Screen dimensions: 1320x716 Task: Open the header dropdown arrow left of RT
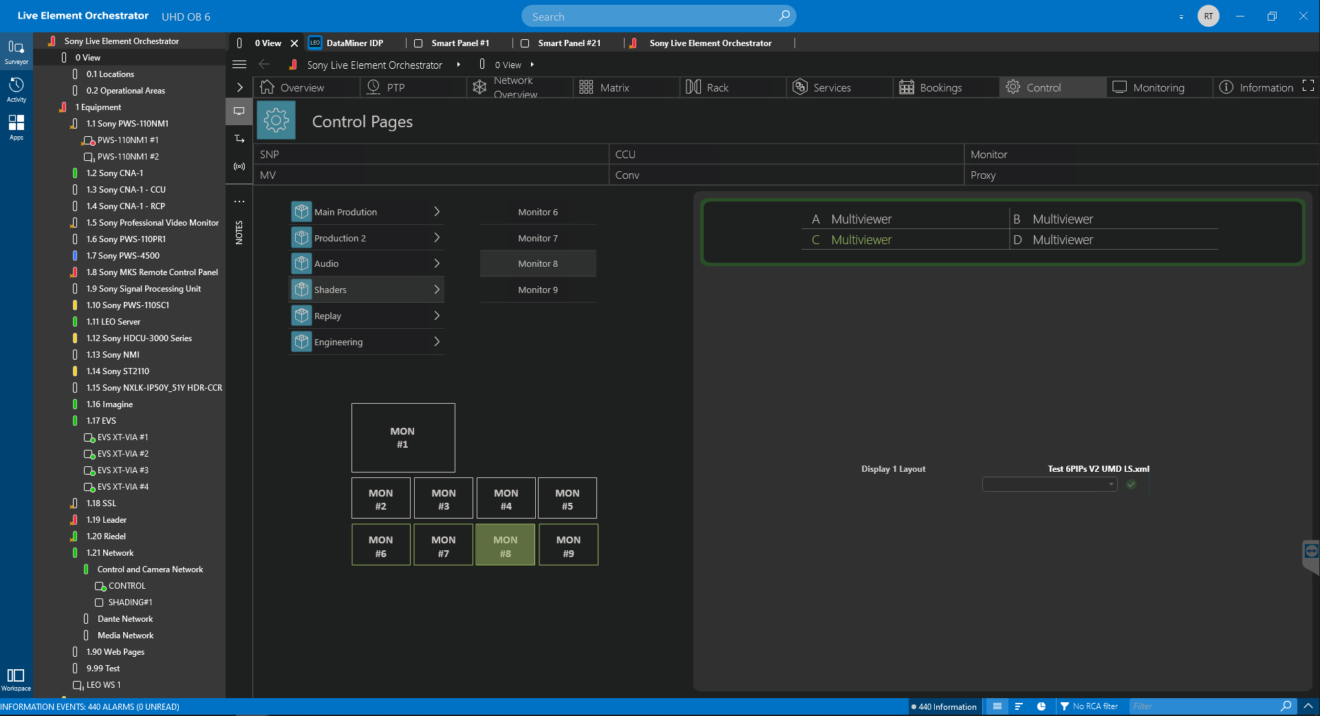point(1181,17)
